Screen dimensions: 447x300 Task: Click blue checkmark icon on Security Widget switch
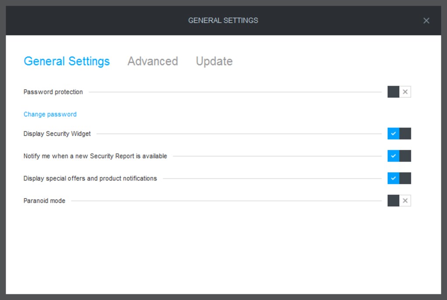point(393,134)
